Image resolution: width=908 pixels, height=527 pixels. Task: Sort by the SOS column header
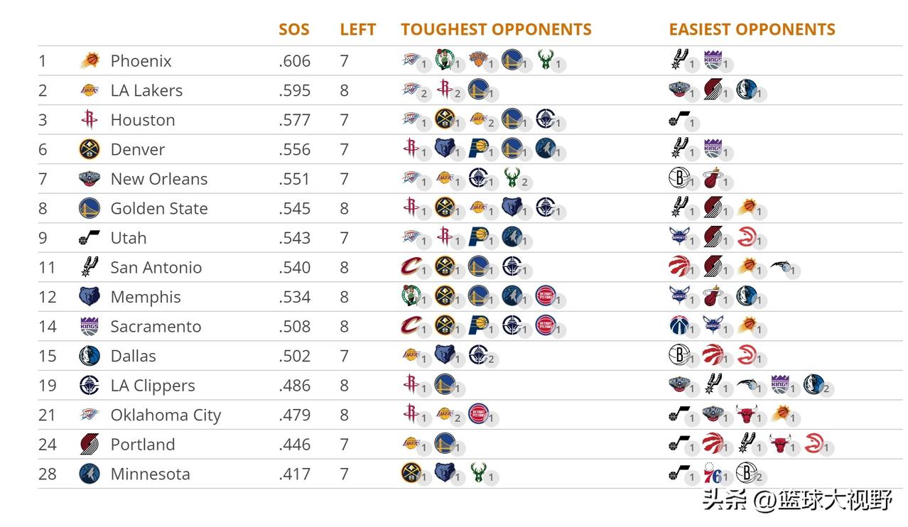tap(294, 29)
